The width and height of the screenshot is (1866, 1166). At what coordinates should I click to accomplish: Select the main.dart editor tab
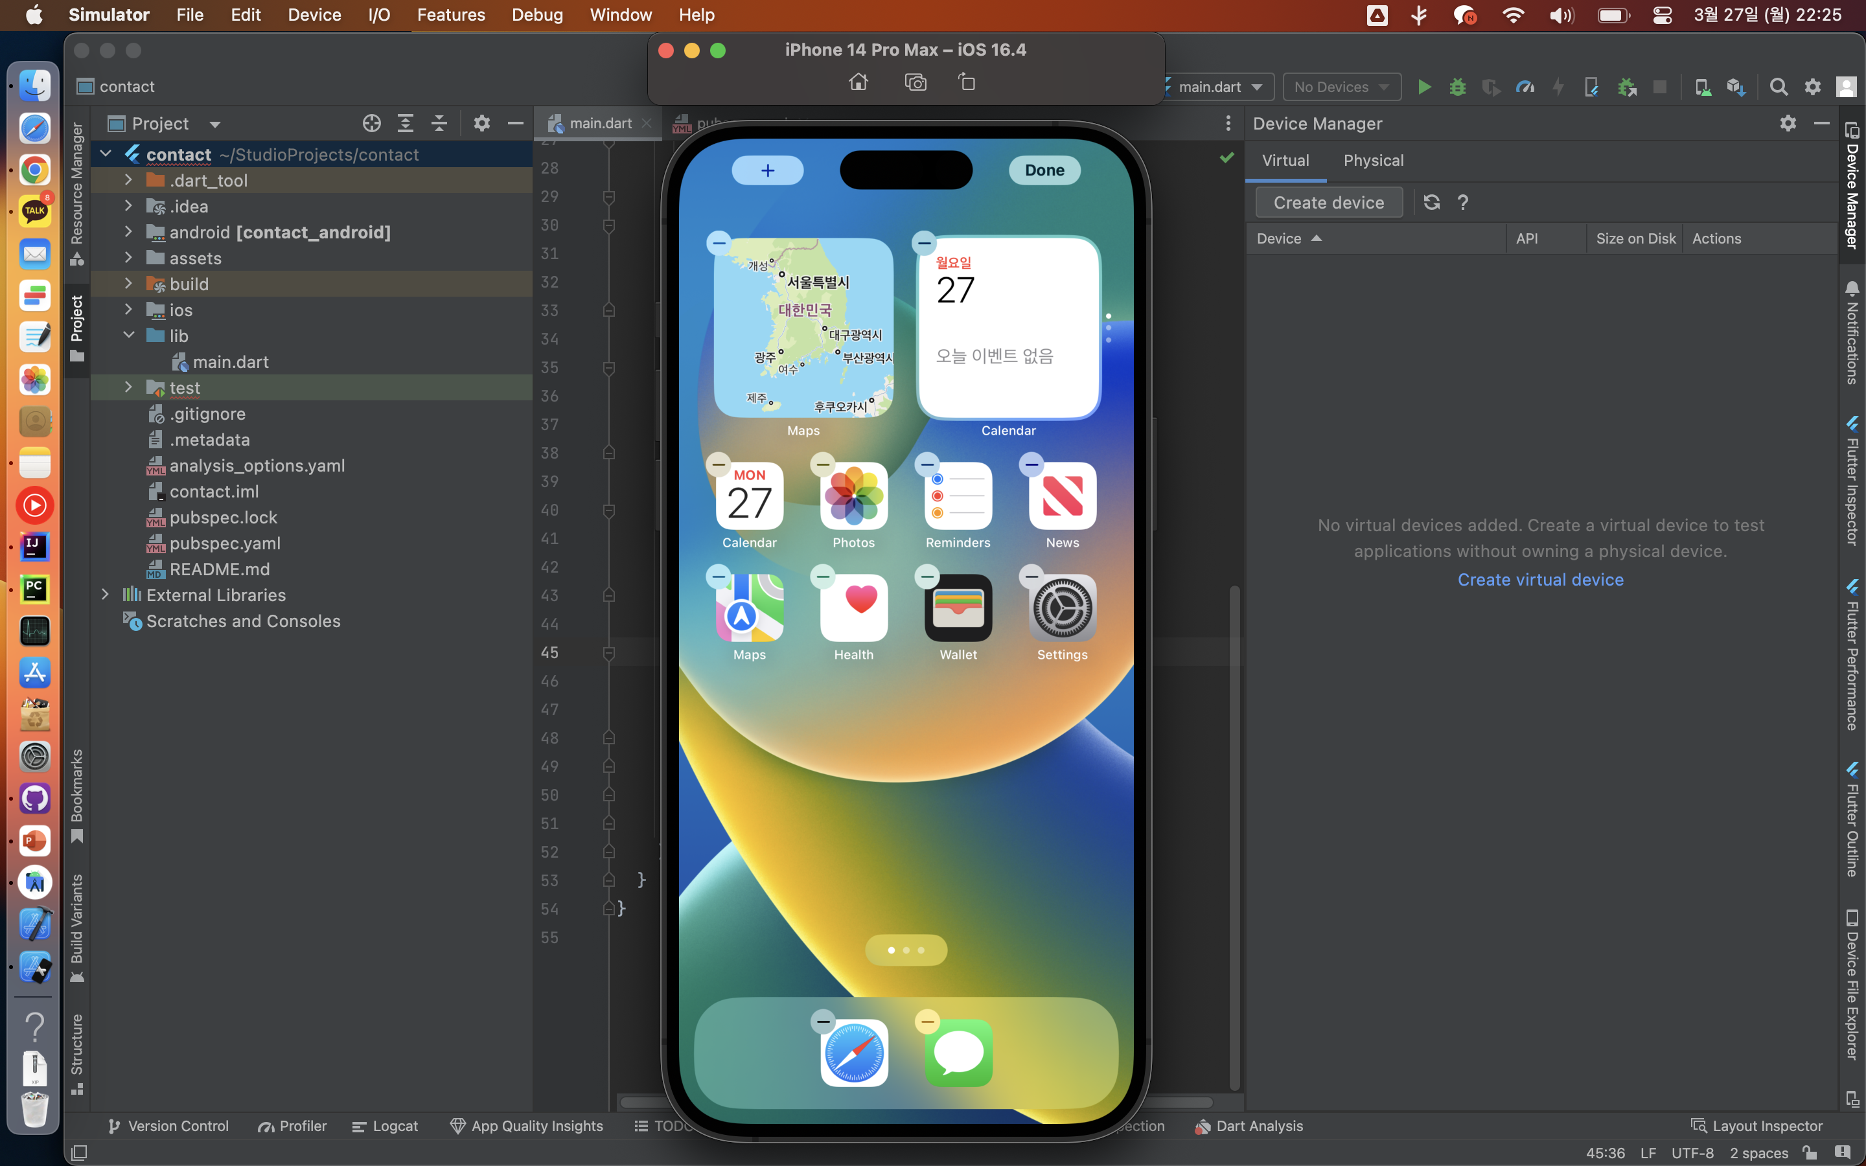coord(599,123)
